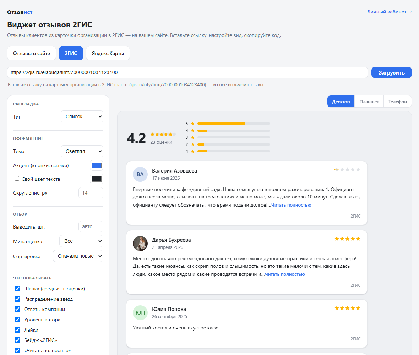Click the Выводить, шт. field
This screenshot has height=355, width=419.
(x=91, y=226)
